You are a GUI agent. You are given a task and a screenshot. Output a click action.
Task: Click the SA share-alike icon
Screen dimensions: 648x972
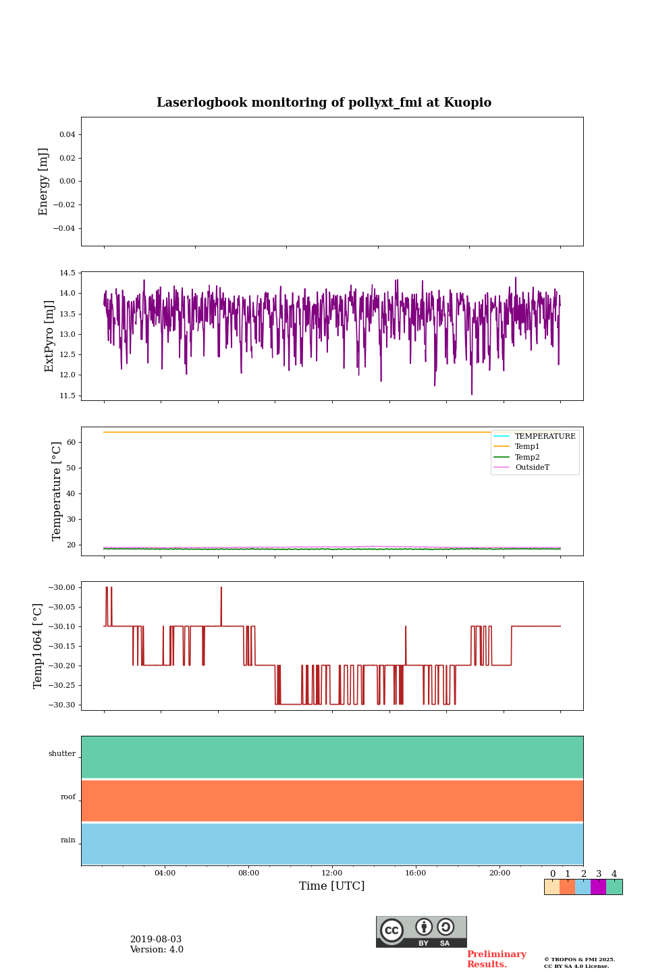(x=446, y=927)
